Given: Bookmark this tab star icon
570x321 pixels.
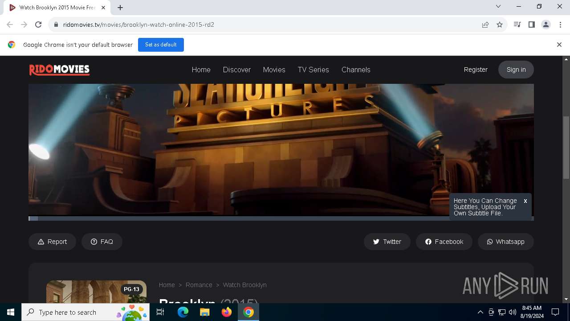Looking at the screenshot, I should [x=500, y=25].
